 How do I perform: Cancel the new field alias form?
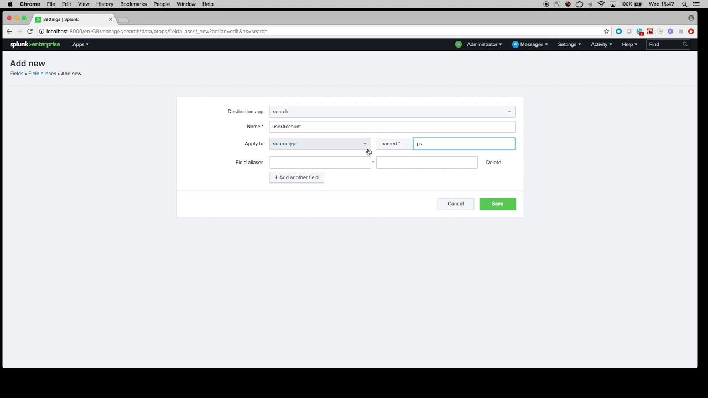tap(456, 204)
